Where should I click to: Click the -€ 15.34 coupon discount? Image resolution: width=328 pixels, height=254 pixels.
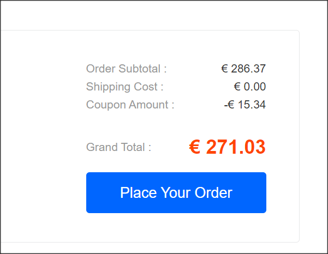pyautogui.click(x=244, y=105)
